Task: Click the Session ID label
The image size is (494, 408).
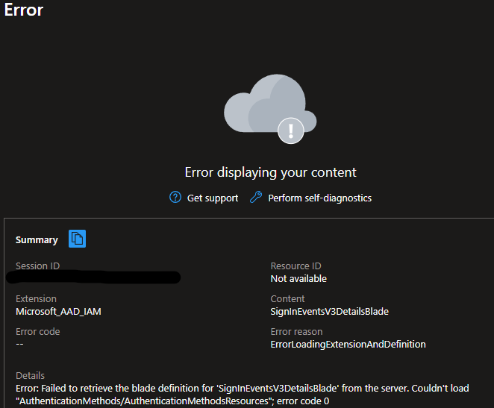Action: click(38, 266)
